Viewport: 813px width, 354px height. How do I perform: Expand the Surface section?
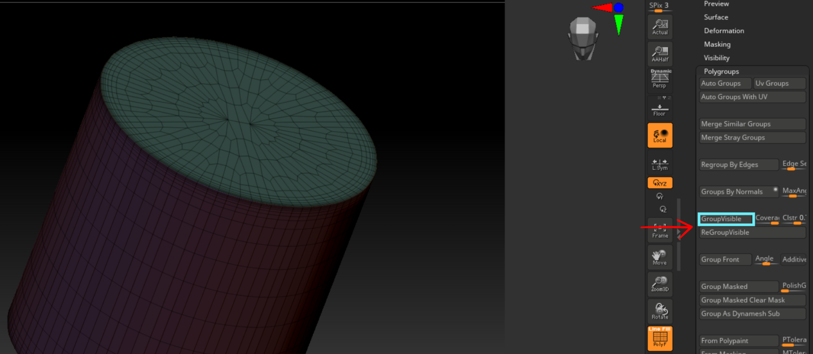click(716, 17)
